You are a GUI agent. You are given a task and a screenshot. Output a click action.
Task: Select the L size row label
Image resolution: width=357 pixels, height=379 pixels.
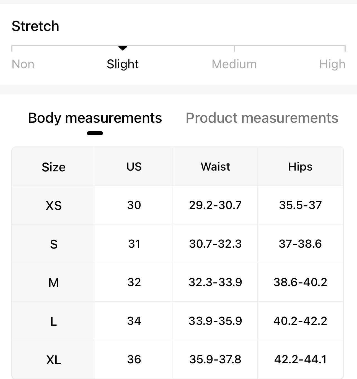click(54, 321)
